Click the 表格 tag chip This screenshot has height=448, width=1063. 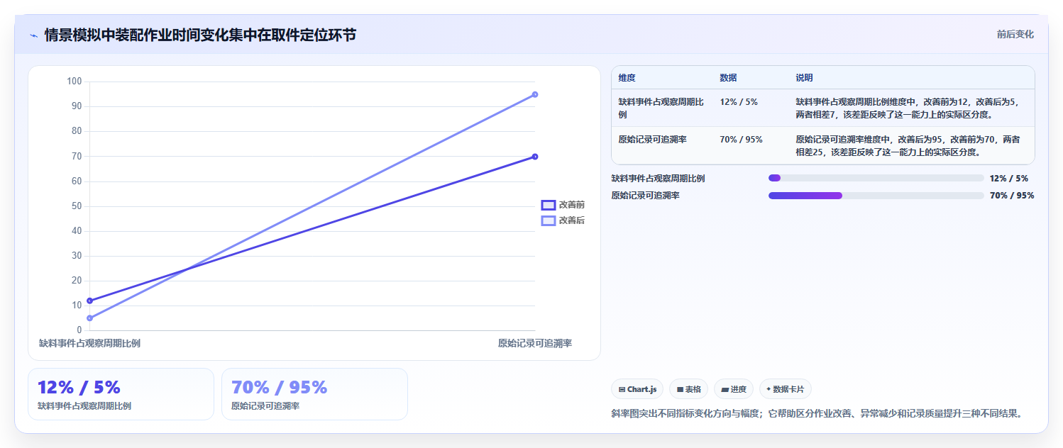click(688, 389)
